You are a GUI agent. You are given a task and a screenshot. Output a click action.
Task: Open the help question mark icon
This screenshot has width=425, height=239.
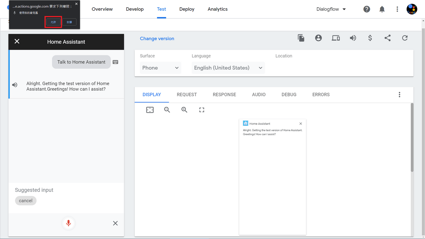click(367, 9)
